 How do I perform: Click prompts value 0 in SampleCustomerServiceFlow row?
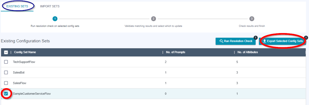166,94
